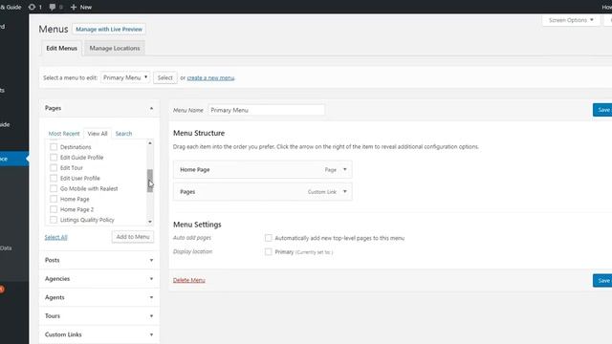Open comments bubble icon in admin bar
Viewport: 612px width, 344px height.
click(53, 7)
